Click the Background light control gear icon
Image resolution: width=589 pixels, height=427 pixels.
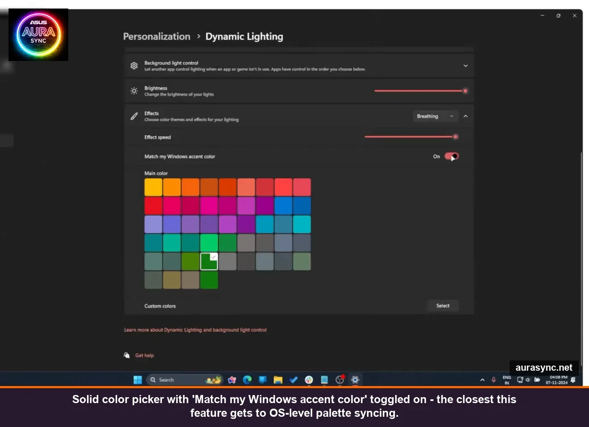134,65
